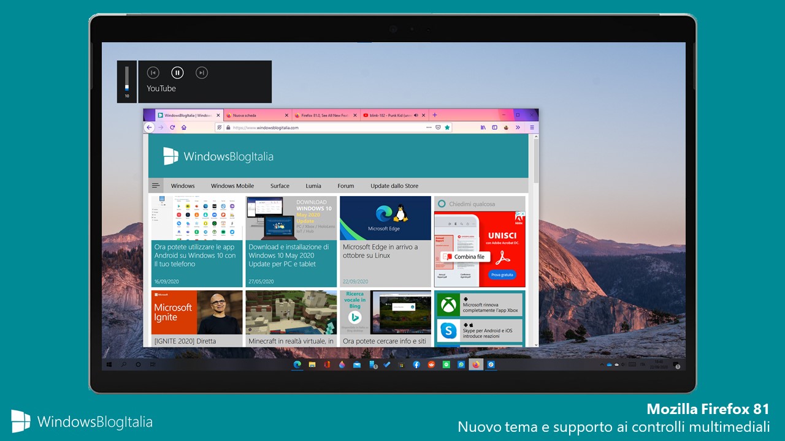
Task: Open the Lumia section
Action: 313,186
